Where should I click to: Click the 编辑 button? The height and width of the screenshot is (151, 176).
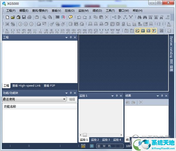(72, 99)
